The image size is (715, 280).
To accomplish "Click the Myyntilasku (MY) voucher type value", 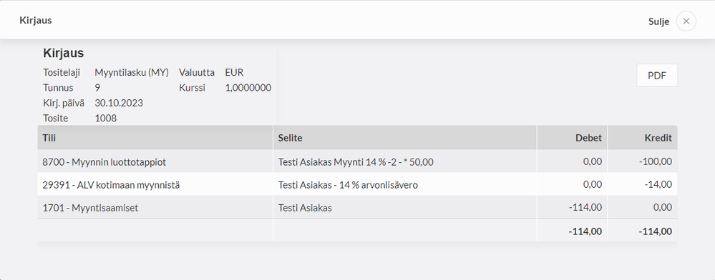I will coord(132,72).
